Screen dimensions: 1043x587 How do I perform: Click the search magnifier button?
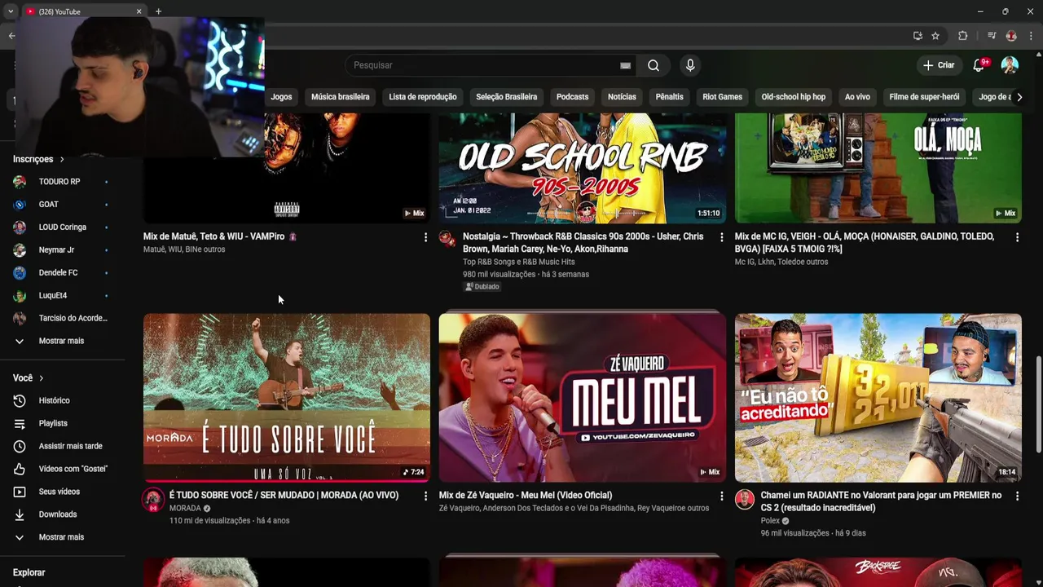pyautogui.click(x=654, y=65)
